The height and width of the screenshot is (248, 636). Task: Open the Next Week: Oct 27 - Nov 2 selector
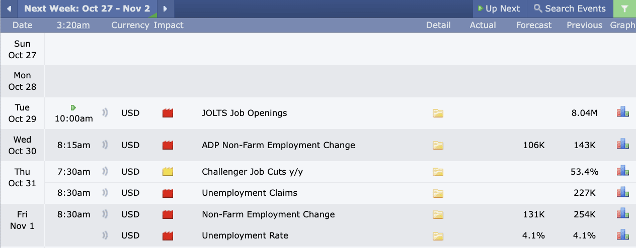pos(87,9)
